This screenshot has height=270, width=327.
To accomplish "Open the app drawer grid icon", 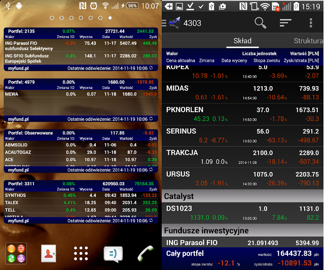I will click(x=81, y=253).
